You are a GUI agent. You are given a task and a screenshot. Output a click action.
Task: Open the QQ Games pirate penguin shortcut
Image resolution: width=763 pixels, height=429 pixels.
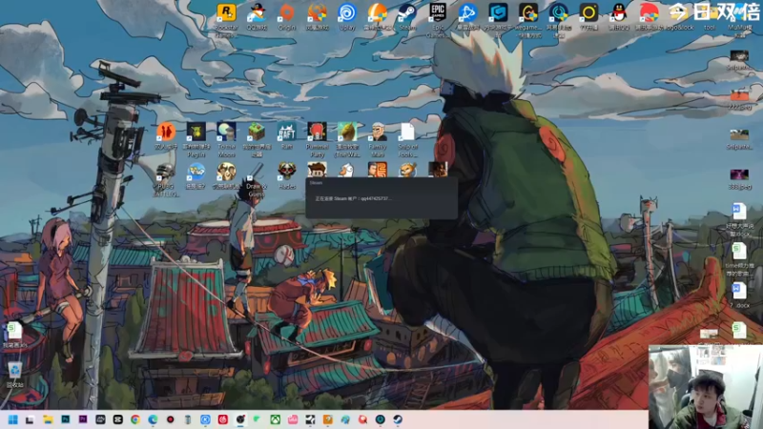click(257, 13)
